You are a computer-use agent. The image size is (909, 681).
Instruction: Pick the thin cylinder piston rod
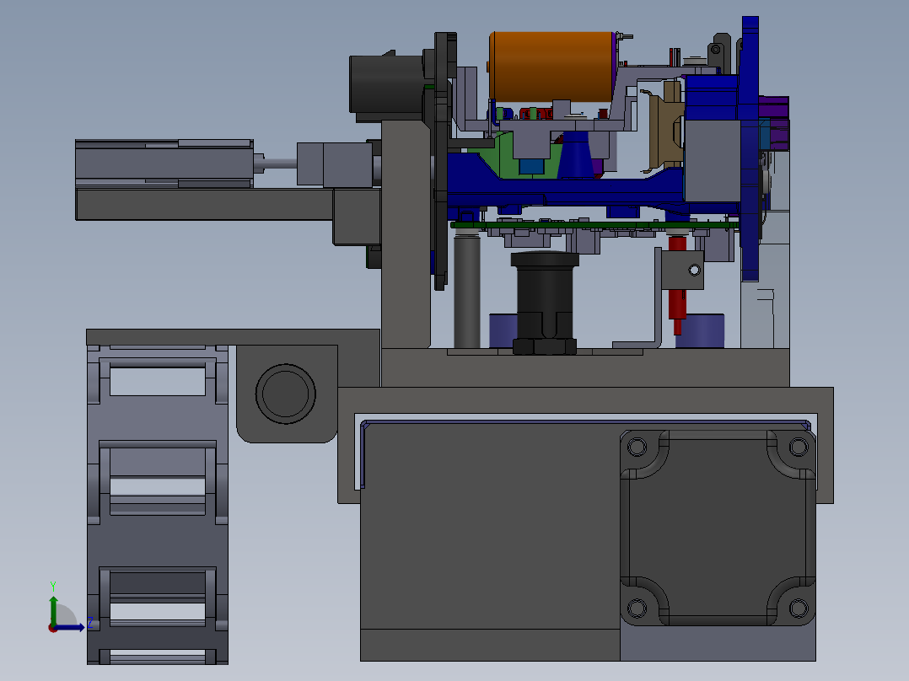(281, 164)
